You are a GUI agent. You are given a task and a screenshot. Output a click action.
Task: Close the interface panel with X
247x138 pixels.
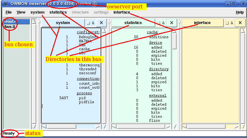tap(240, 23)
